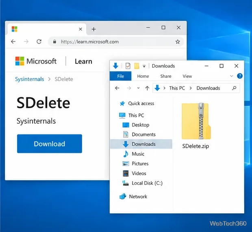Open Explorer Help question mark icon
Viewport: 252px width, 232px height.
pos(240,76)
